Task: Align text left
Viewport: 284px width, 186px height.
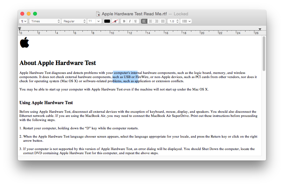Action: tap(144, 21)
